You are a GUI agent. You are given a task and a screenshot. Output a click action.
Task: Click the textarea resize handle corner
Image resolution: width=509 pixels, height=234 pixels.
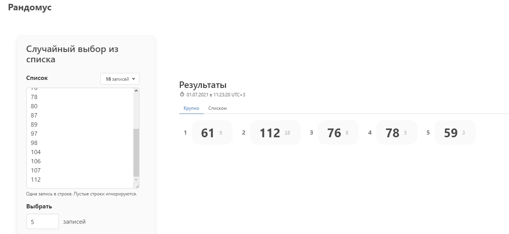coord(136,185)
